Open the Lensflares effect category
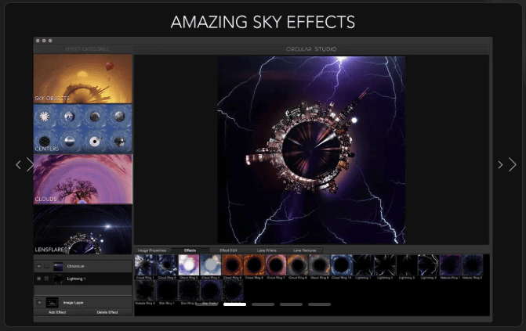The height and width of the screenshot is (331, 526). click(x=83, y=229)
